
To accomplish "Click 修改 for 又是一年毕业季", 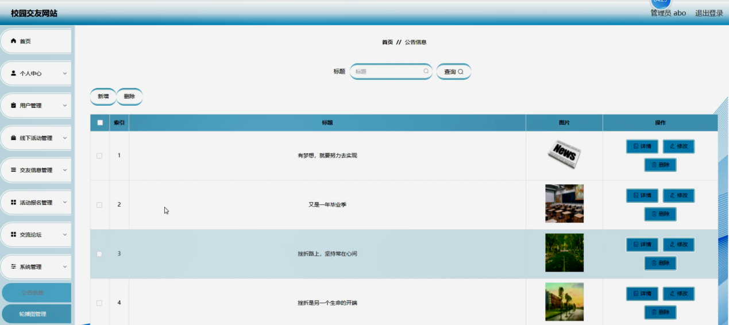I will coord(678,196).
